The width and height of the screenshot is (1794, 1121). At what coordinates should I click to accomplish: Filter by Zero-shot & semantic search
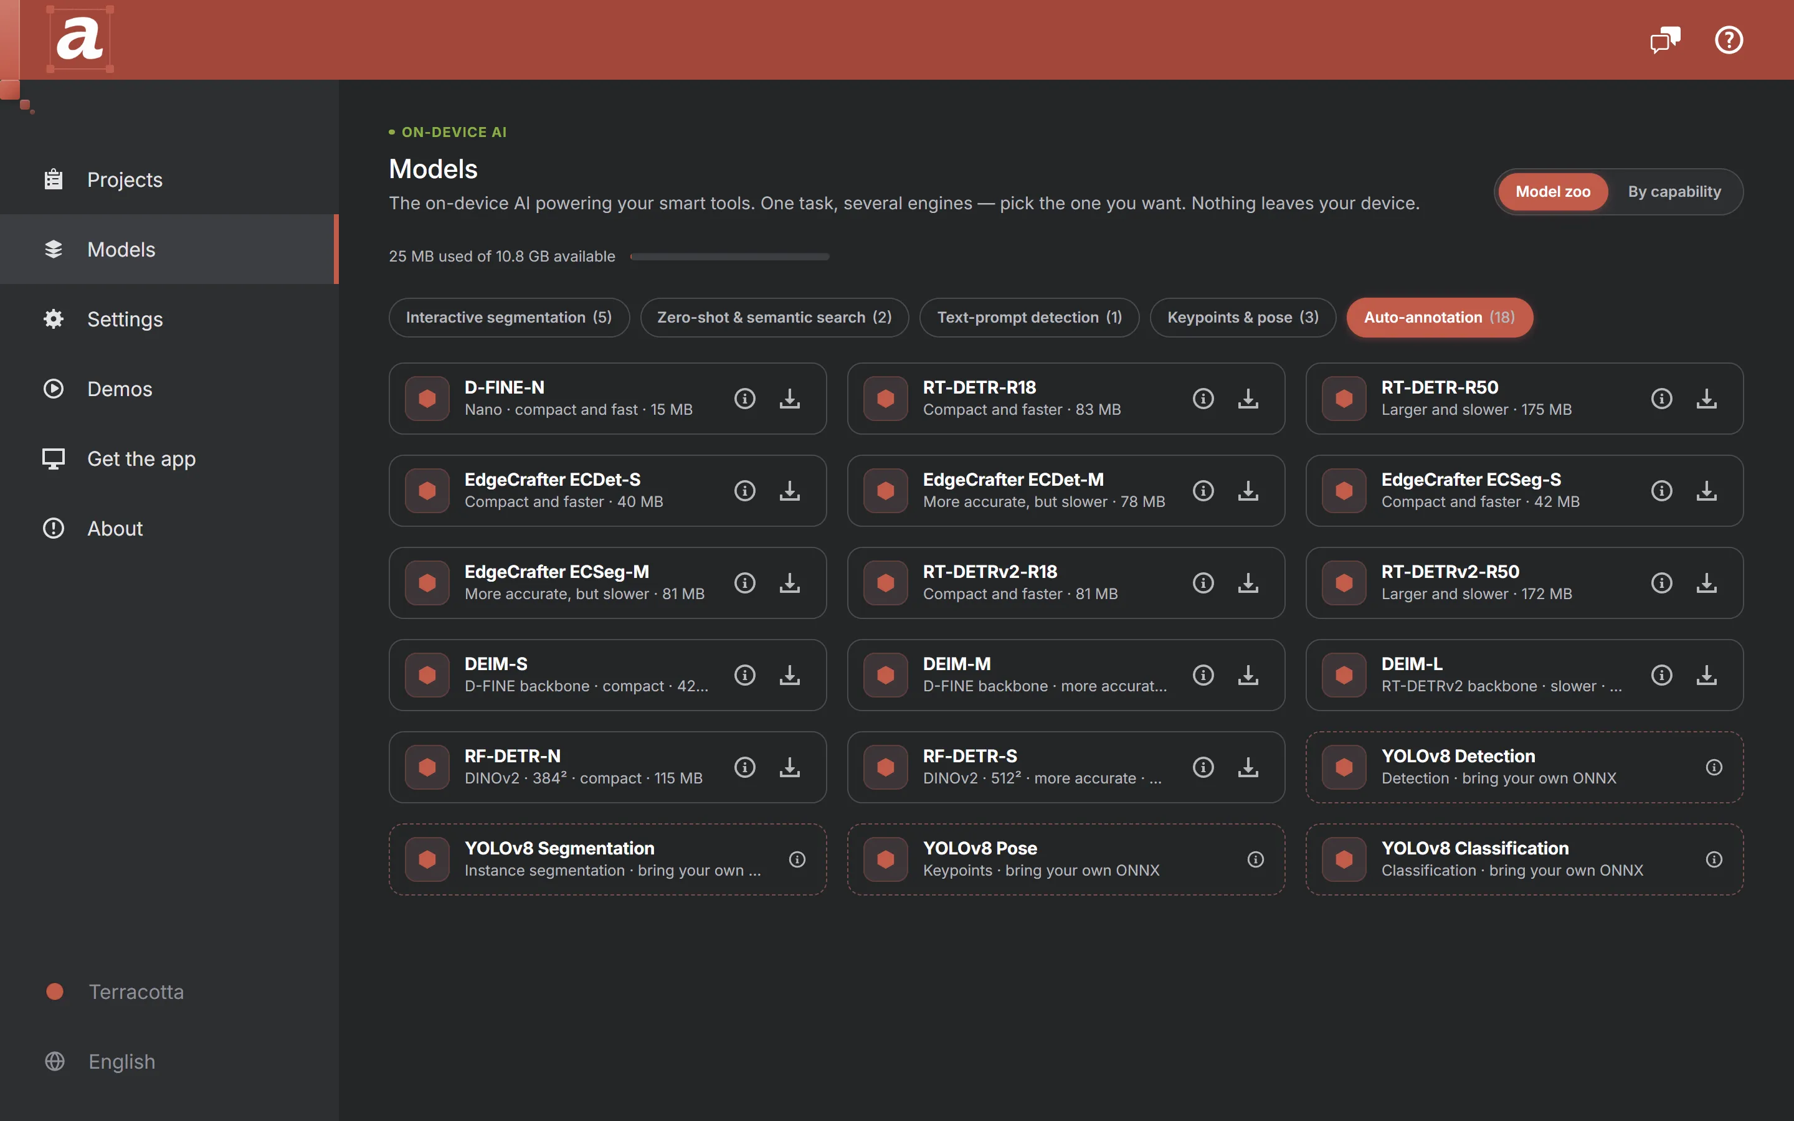[774, 318]
